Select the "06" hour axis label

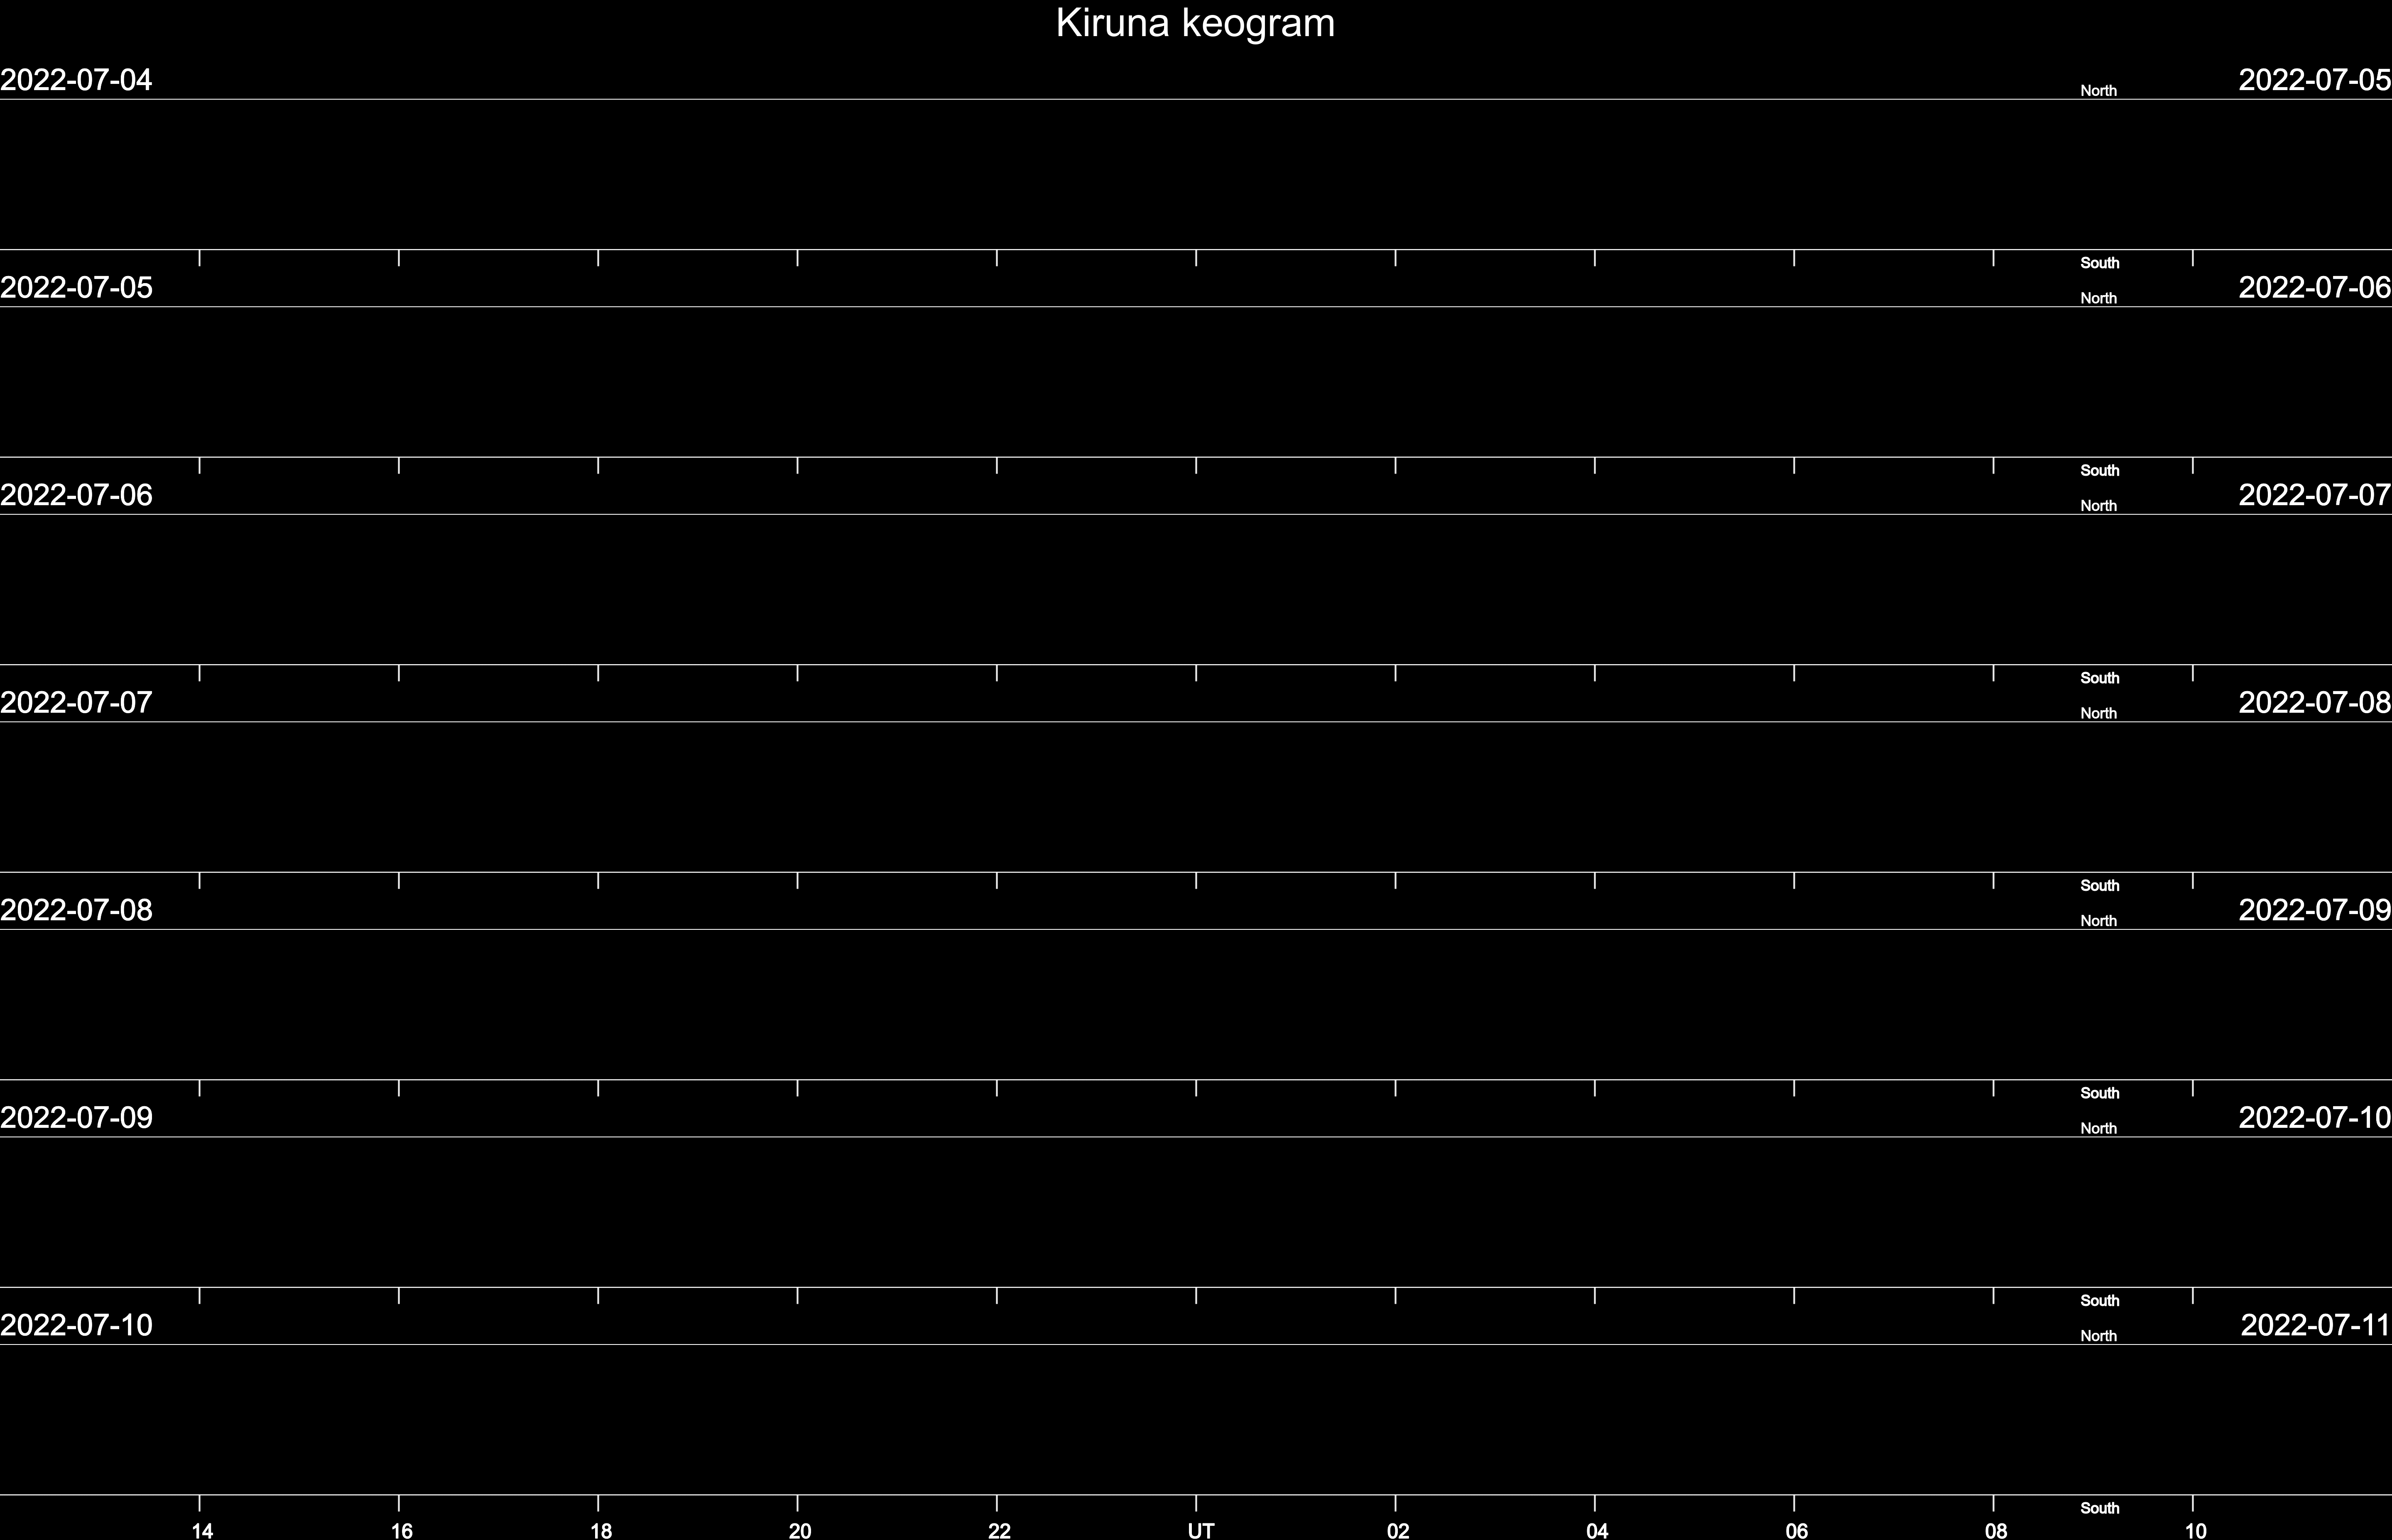(1797, 1531)
